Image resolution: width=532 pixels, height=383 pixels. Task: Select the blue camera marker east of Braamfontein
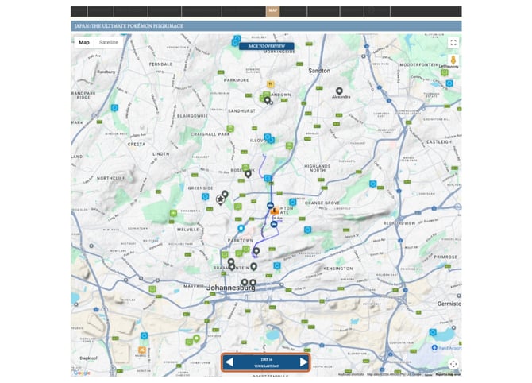277,265
